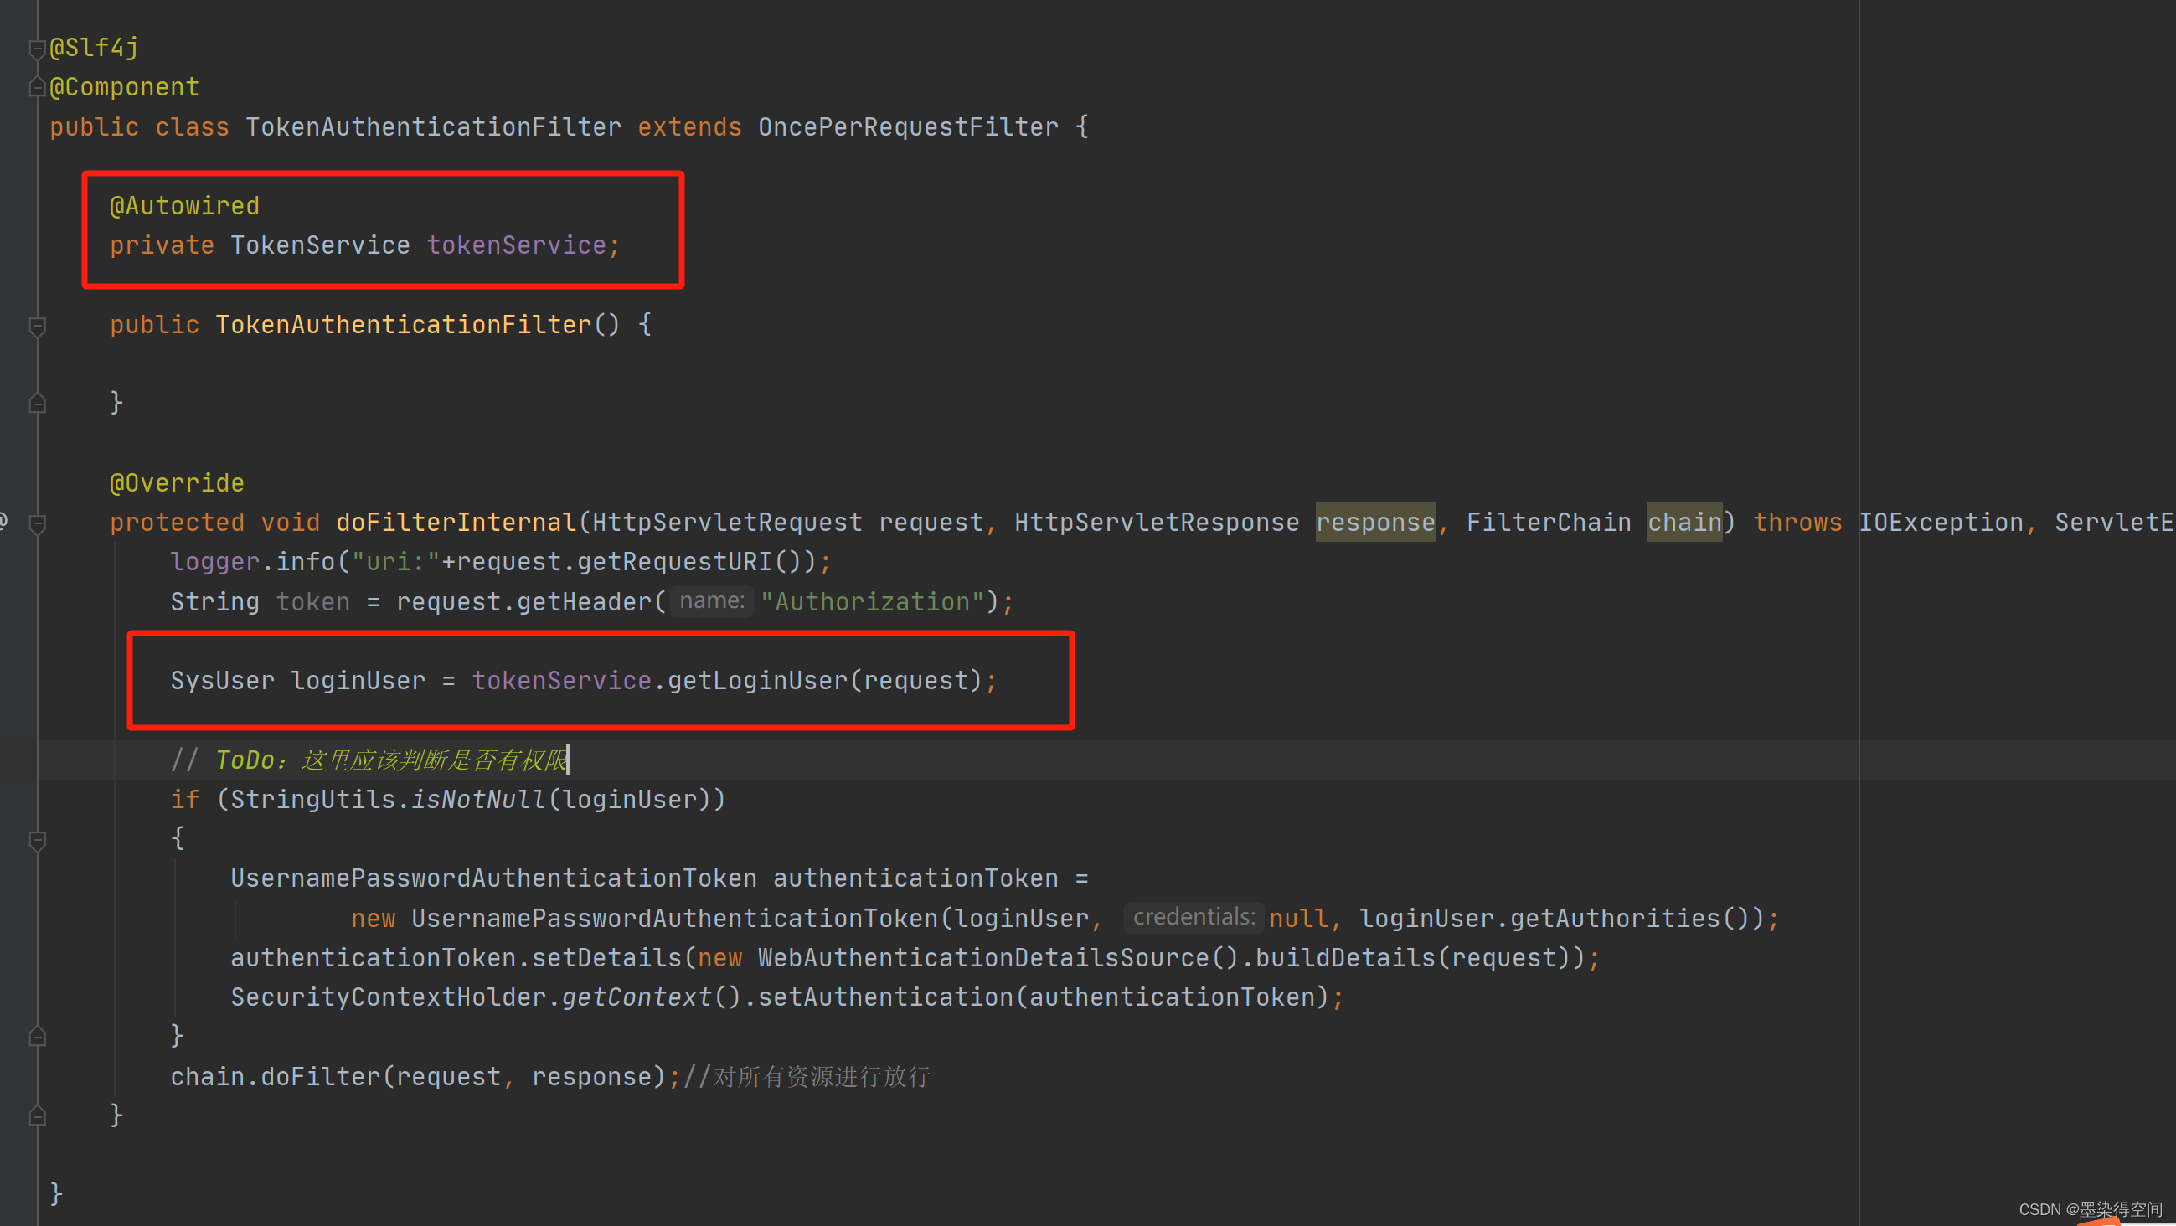Click the @Autowired annotation
This screenshot has height=1226, width=2176.
click(x=185, y=206)
